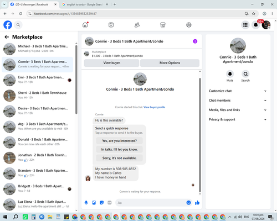This screenshot has width=277, height=221.
Task: Open the Groups icon in top navigation
Action: click(189, 25)
